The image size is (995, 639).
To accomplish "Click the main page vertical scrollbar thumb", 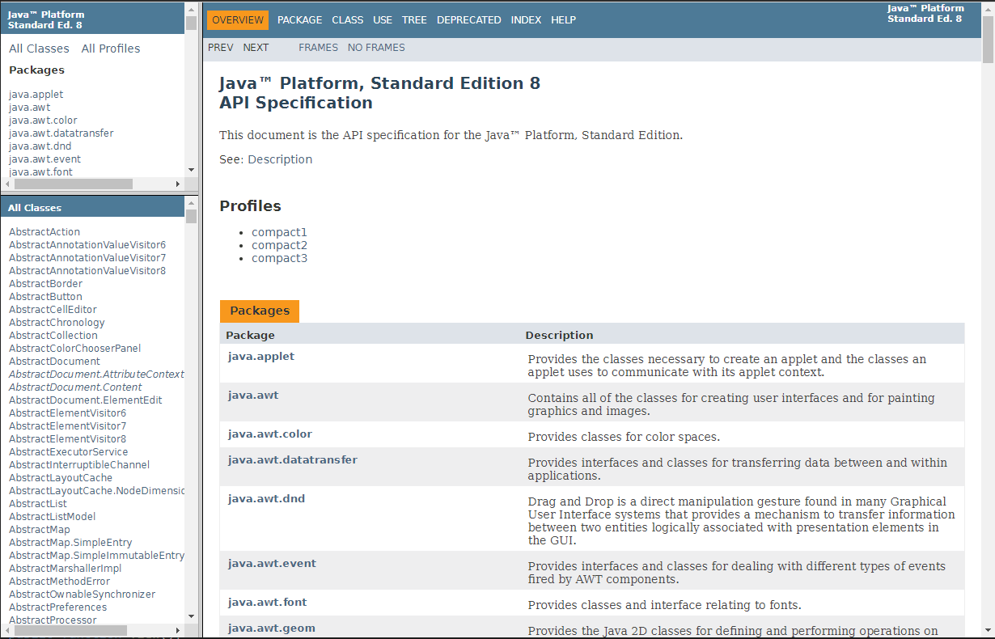I will point(988,39).
